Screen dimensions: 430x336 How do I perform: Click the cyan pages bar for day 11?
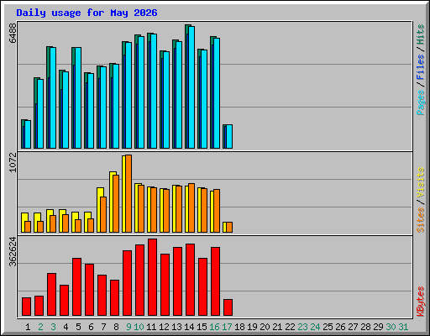coord(154,91)
